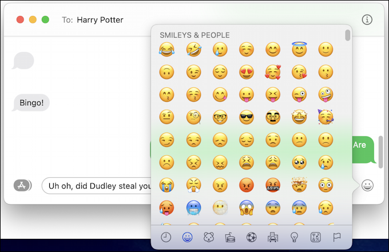Click the Harry Potter recipient name
This screenshot has width=389, height=252.
[100, 20]
